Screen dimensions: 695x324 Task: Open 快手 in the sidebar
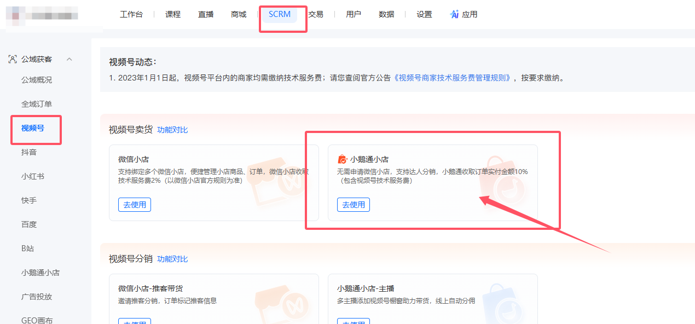[29, 200]
